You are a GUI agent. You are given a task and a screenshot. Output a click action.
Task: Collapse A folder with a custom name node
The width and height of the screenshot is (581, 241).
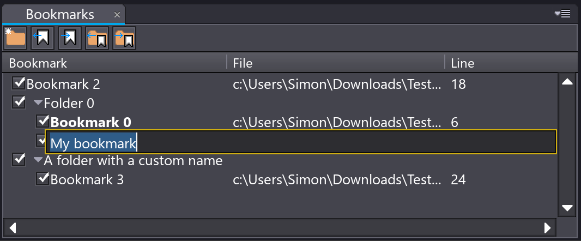[x=38, y=160]
